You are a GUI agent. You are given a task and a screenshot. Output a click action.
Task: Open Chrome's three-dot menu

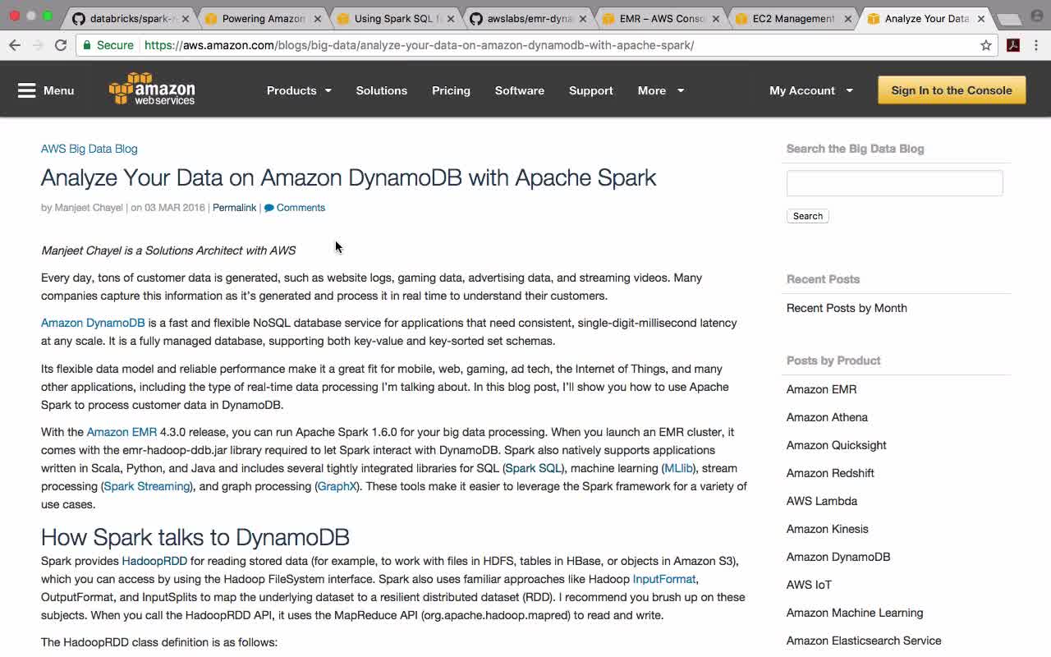[1037, 45]
